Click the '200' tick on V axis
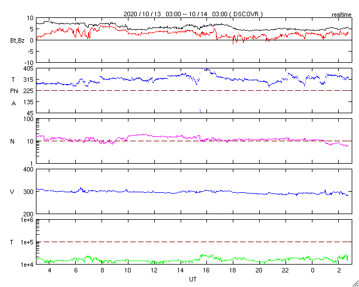 click(29, 214)
